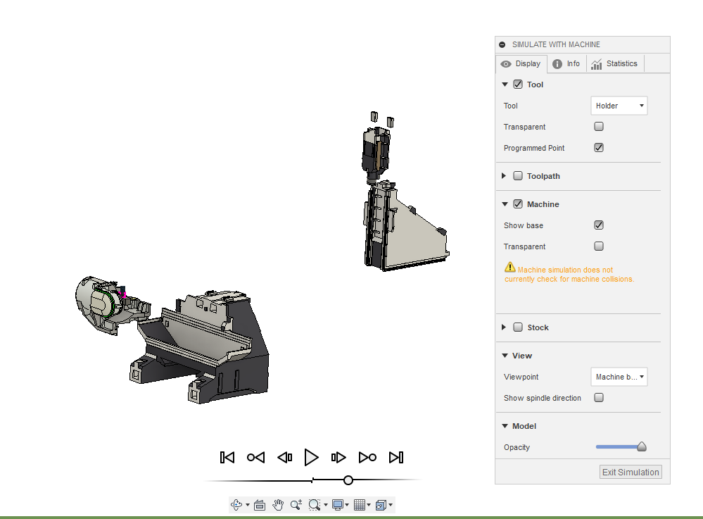Switch to the Info tab
The image size is (703, 519).
[x=566, y=63]
